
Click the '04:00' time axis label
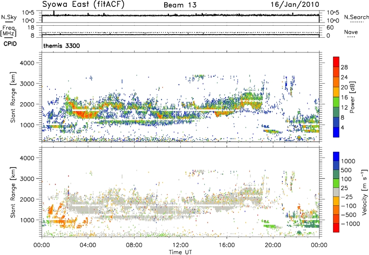tap(88, 245)
